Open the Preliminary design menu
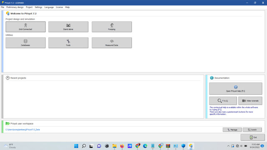267x150 pixels. pos(15,7)
